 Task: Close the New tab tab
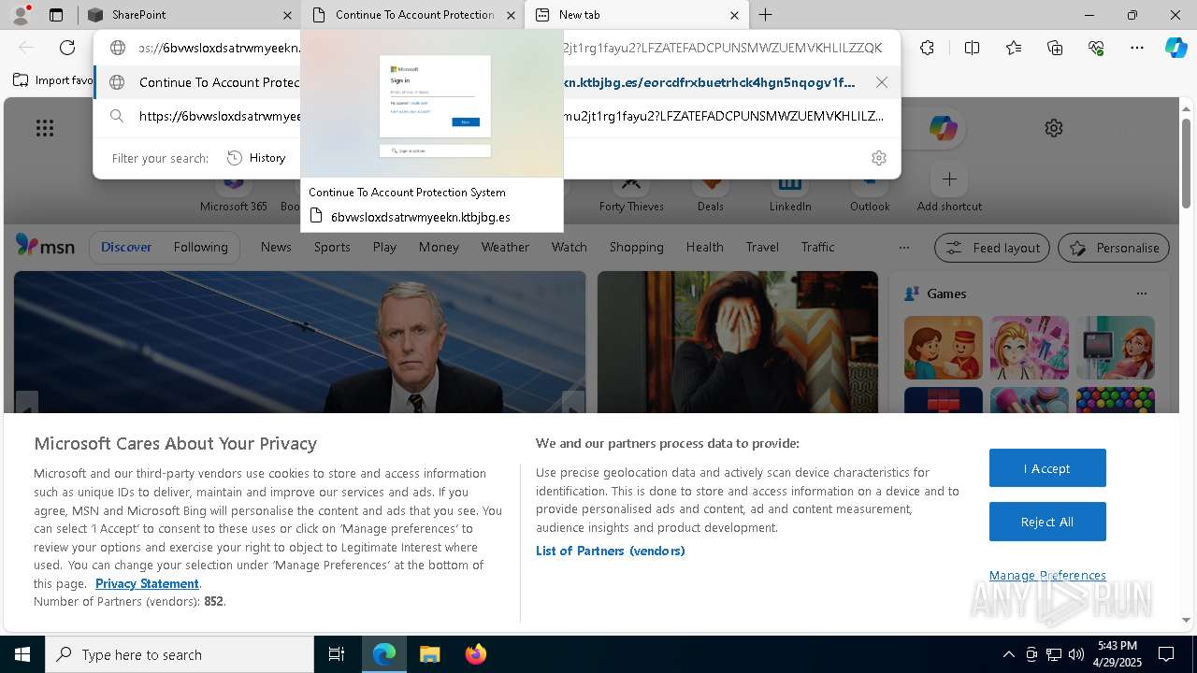click(734, 15)
